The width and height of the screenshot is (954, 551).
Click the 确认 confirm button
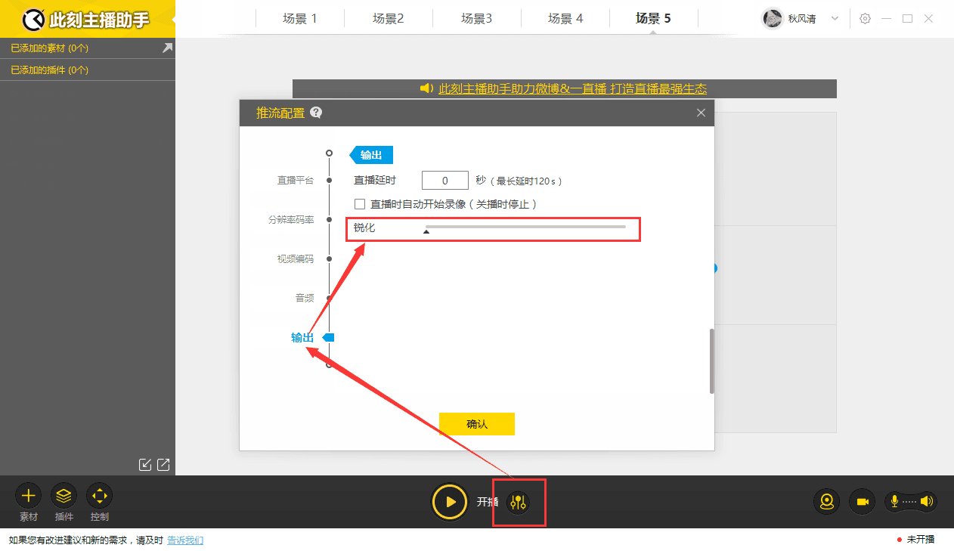(477, 423)
